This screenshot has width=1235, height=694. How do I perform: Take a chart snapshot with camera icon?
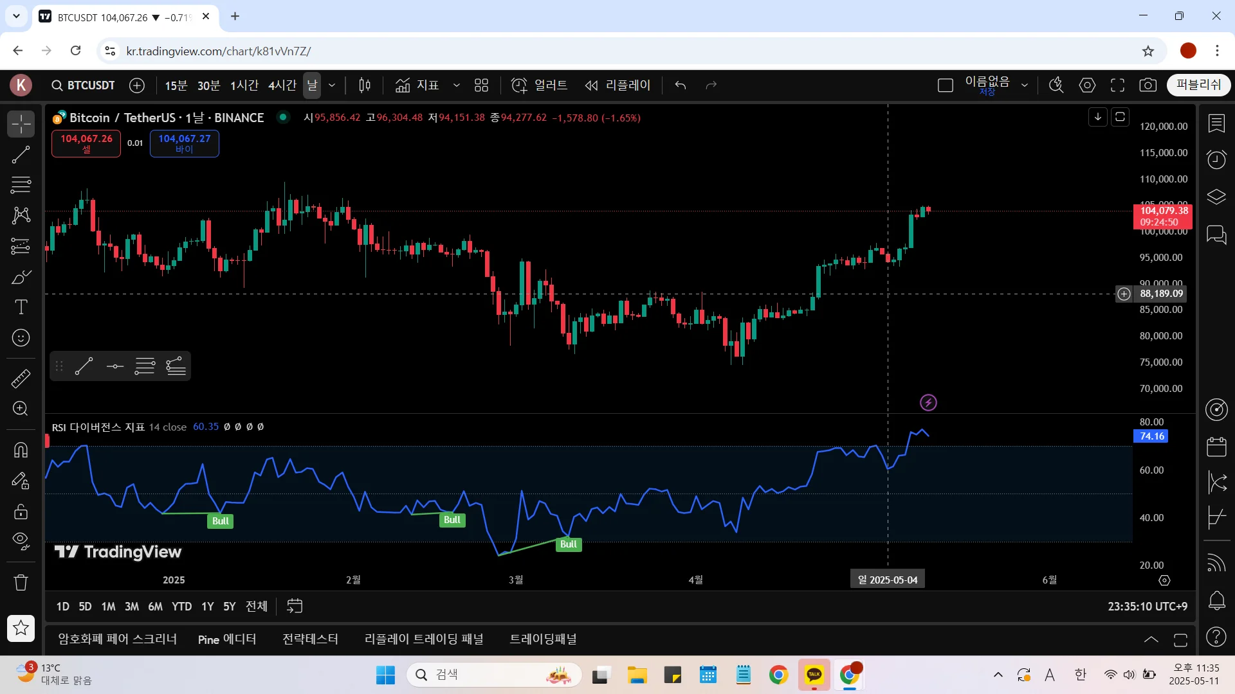1148,85
